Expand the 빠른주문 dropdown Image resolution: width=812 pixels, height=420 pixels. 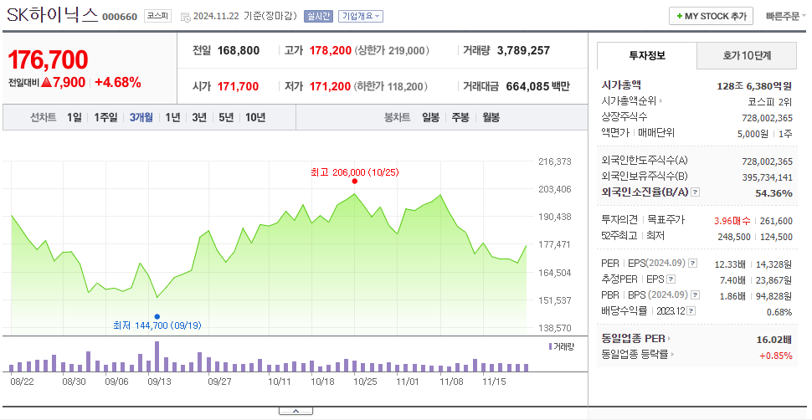785,16
